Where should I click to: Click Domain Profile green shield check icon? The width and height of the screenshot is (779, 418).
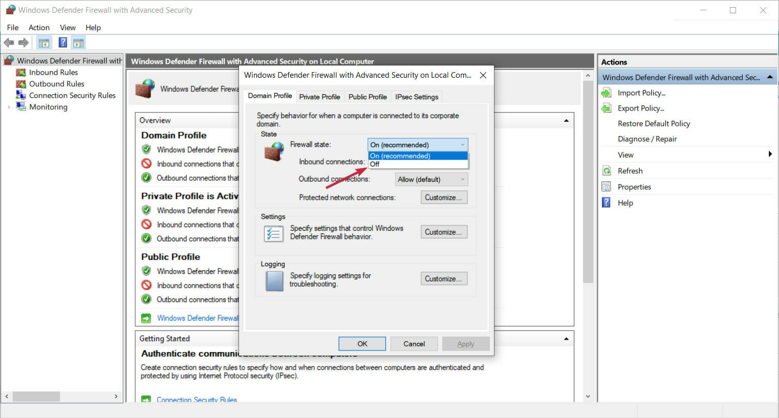tap(146, 149)
